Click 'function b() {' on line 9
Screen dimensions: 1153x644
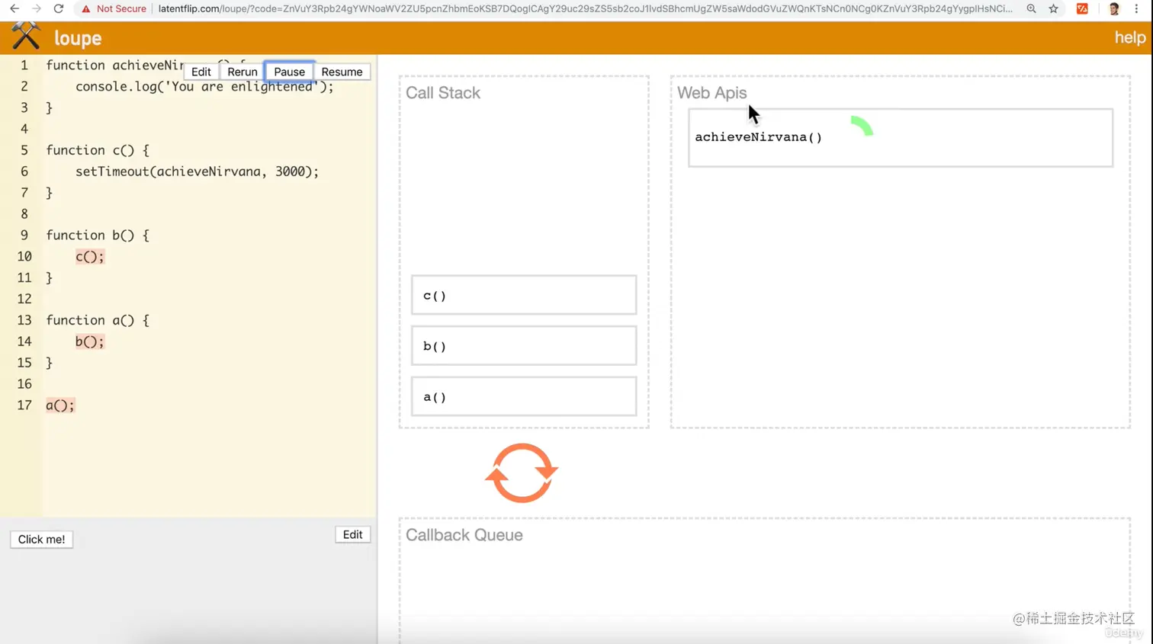[x=98, y=235]
